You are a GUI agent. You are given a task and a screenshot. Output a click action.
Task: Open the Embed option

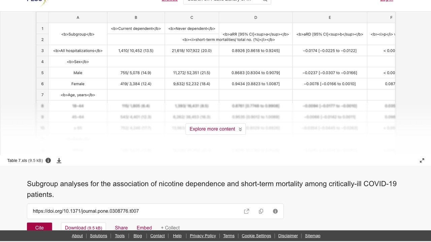tap(144, 228)
